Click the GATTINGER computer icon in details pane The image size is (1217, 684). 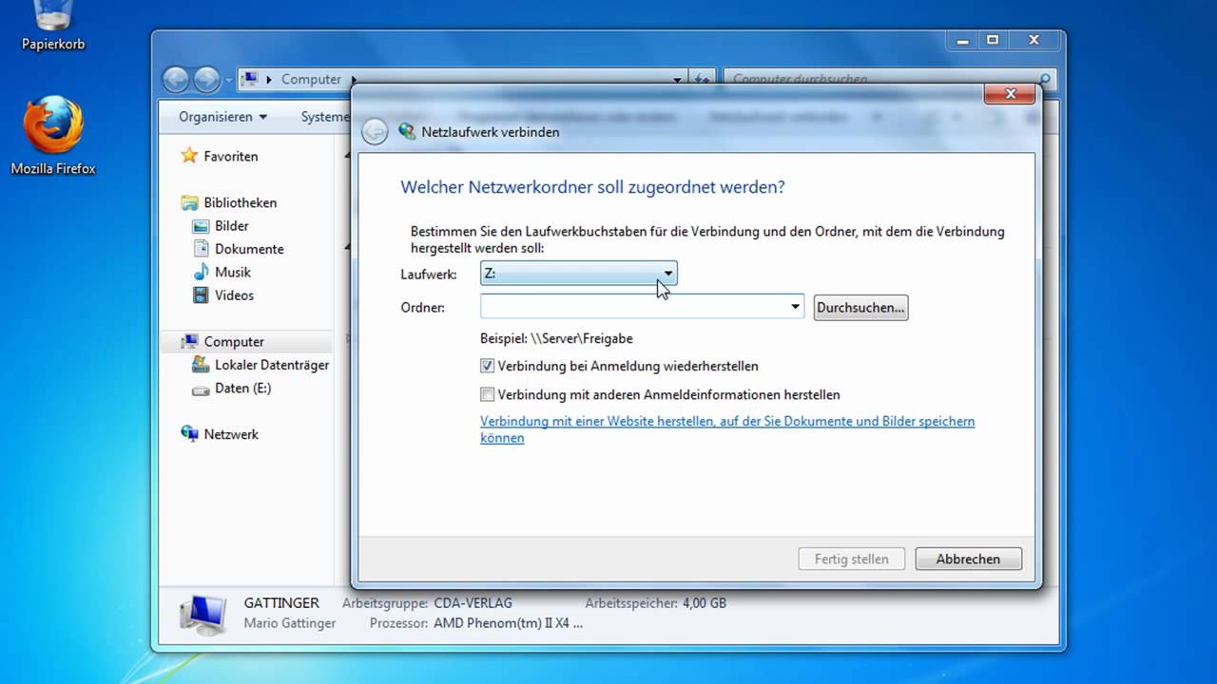pyautogui.click(x=203, y=614)
